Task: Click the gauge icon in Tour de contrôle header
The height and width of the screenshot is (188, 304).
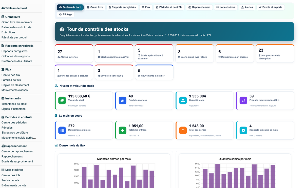Action: [x=62, y=29]
